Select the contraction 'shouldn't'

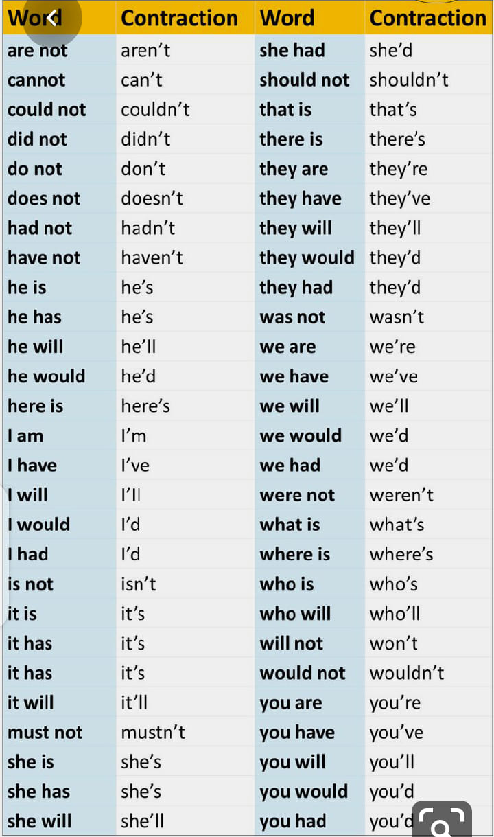click(409, 80)
